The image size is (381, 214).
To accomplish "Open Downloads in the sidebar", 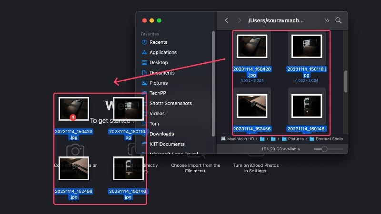I will coord(161,134).
